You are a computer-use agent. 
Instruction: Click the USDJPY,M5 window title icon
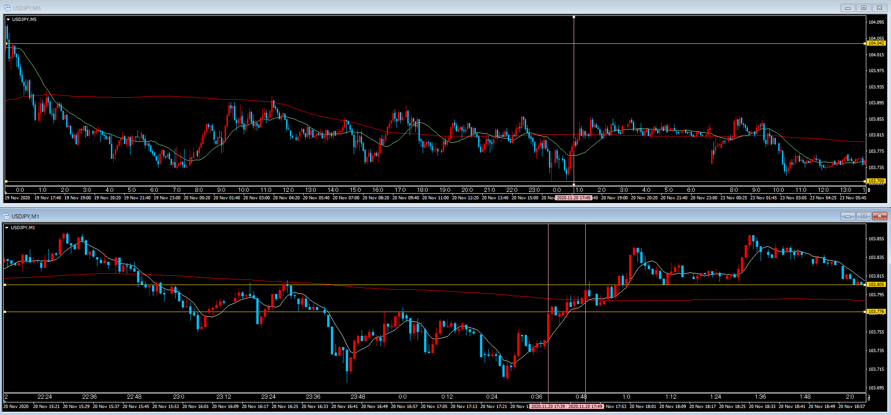click(7, 8)
